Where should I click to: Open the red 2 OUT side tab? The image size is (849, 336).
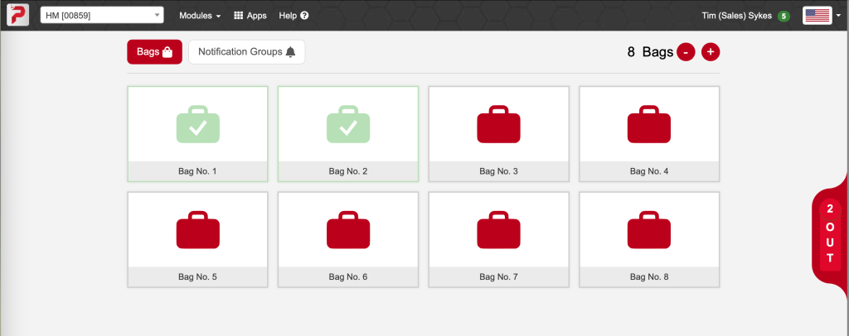[831, 234]
